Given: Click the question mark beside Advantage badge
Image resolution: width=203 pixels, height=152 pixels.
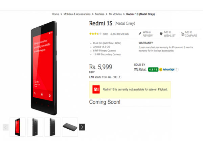Looking at the screenshot, I should [177, 70].
